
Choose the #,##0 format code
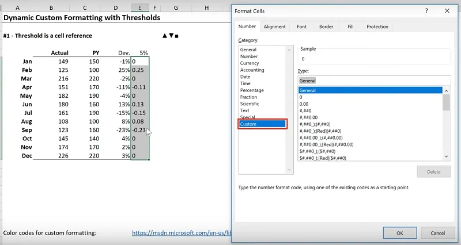305,110
